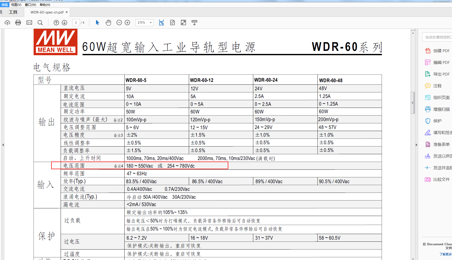This screenshot has width=452, height=260.
Task: Zoom in with plus icon
Action: click(127, 23)
